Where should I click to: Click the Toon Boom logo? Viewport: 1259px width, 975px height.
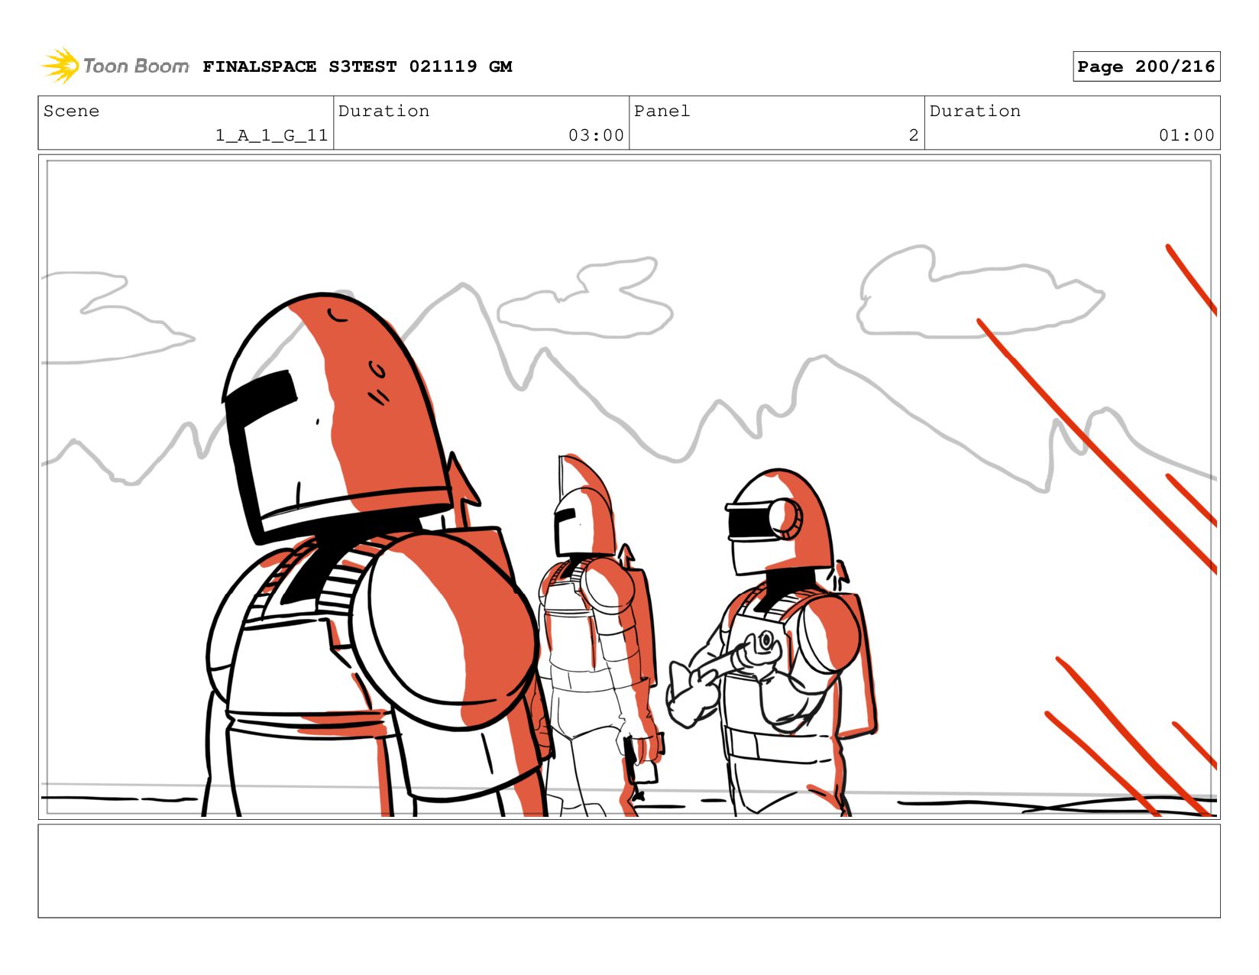tap(115, 66)
